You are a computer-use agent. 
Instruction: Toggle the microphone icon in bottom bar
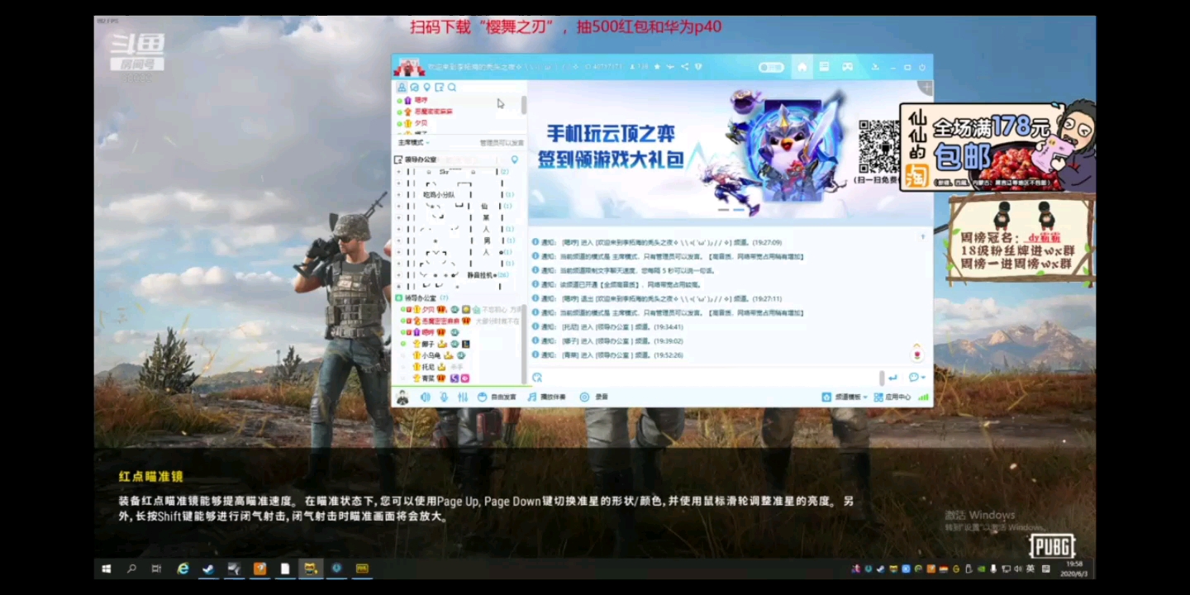pos(444,397)
